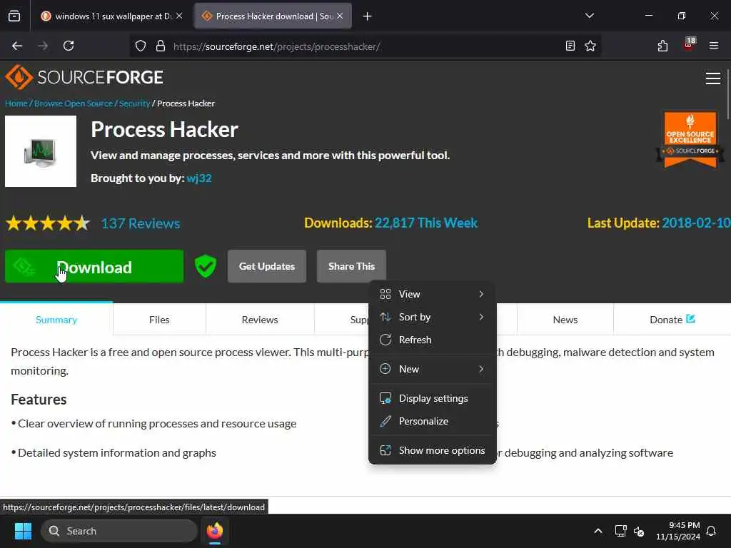This screenshot has height=548, width=731.
Task: Open the Reviews tab
Action: point(260,320)
